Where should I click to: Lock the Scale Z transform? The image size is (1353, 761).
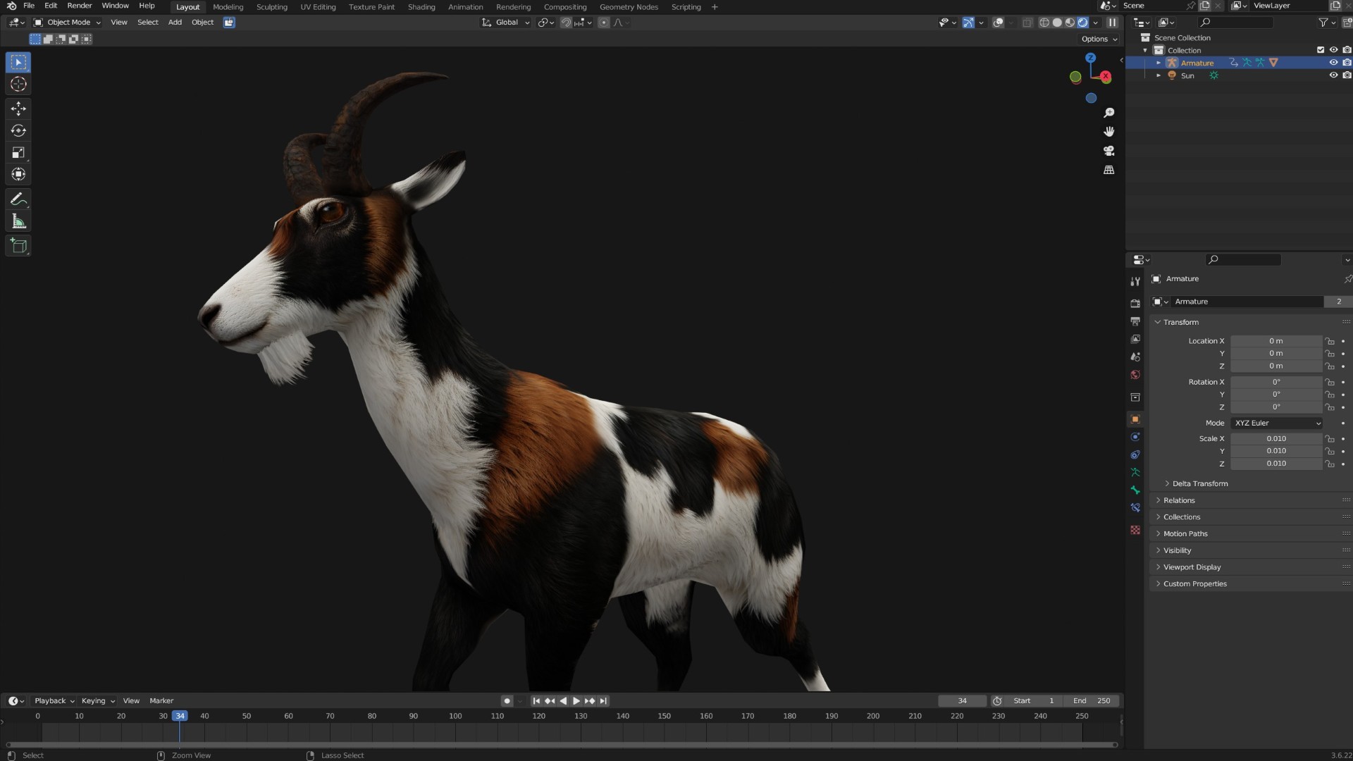1330,464
